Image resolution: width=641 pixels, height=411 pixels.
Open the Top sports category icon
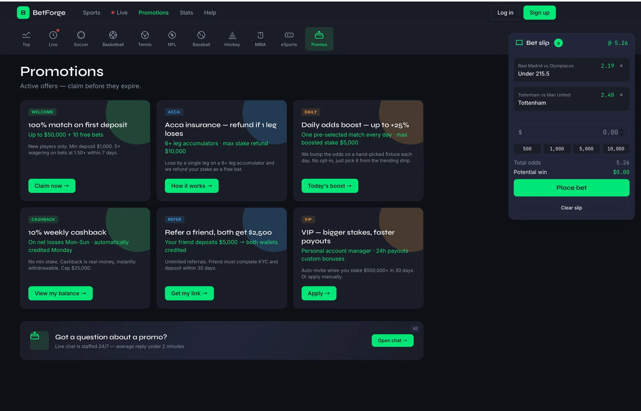click(x=26, y=39)
